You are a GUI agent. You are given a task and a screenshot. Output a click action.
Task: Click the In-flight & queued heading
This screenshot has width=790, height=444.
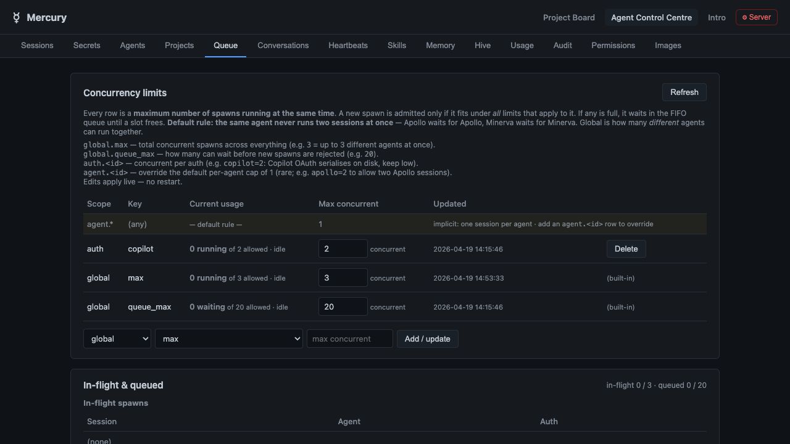pyautogui.click(x=123, y=385)
